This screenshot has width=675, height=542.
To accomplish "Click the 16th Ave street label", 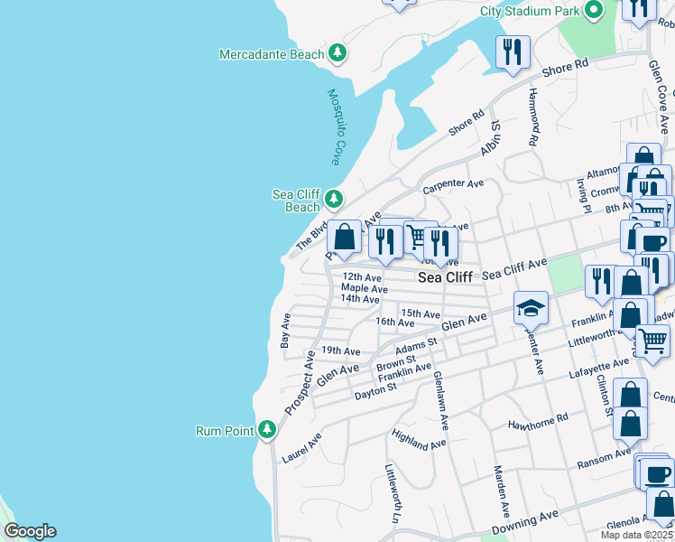I will [394, 322].
